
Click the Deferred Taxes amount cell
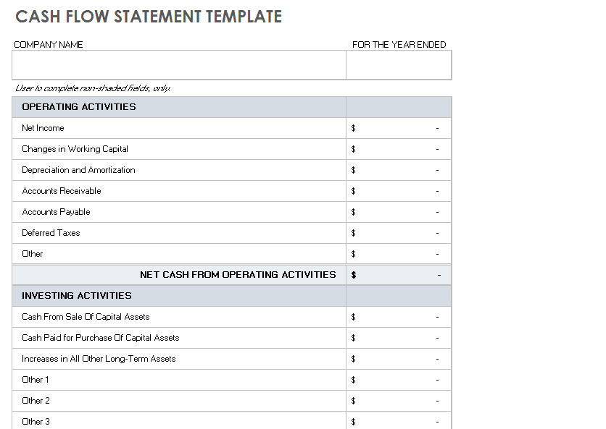click(x=399, y=233)
